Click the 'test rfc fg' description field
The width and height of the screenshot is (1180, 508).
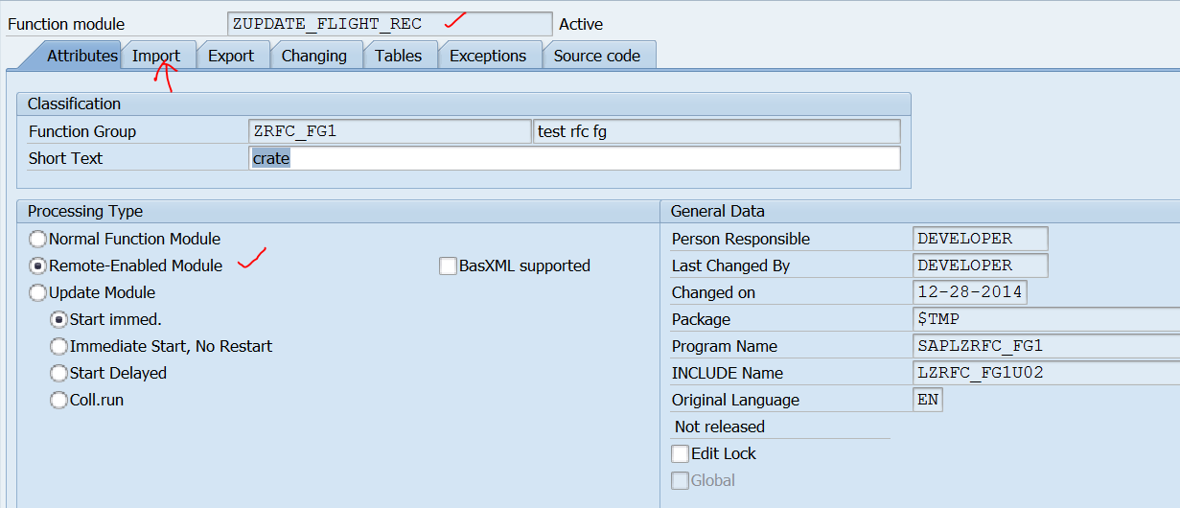(x=717, y=131)
